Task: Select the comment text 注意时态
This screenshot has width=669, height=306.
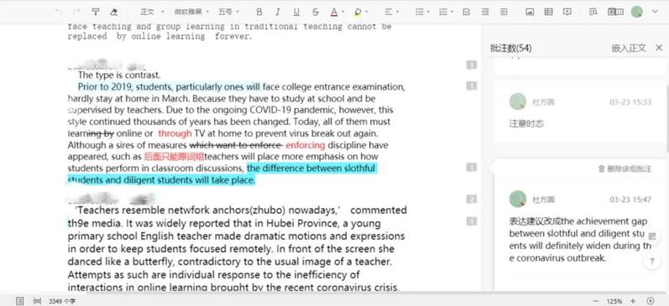Action: [x=526, y=124]
